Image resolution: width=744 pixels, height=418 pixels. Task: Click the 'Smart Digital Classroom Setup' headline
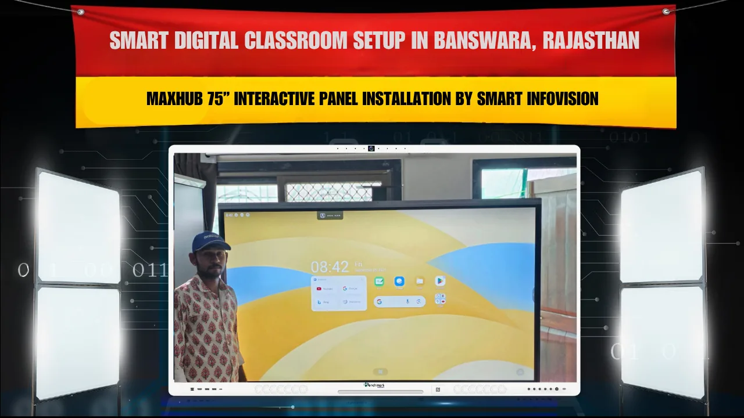tap(374, 41)
